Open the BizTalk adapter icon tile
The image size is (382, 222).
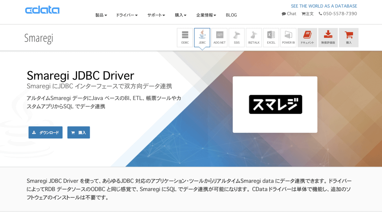click(x=254, y=37)
